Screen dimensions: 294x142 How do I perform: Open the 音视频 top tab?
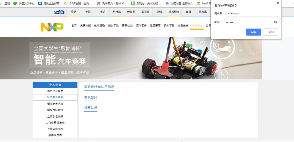point(145,12)
